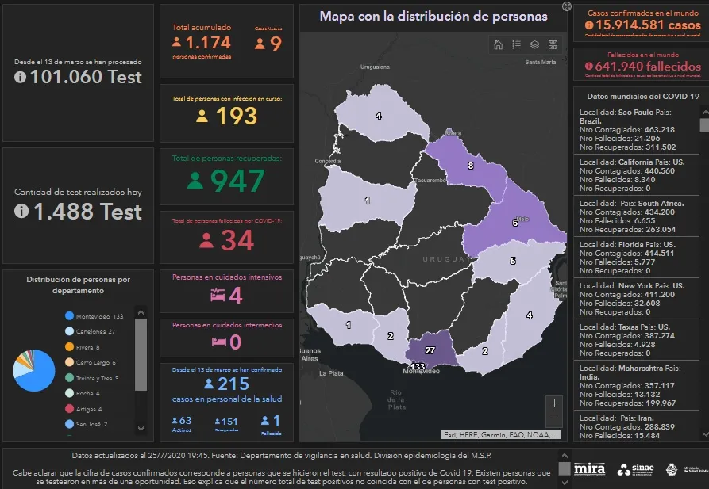Open the basemap gallery grid icon
The width and height of the screenshot is (709, 489).
click(x=553, y=45)
